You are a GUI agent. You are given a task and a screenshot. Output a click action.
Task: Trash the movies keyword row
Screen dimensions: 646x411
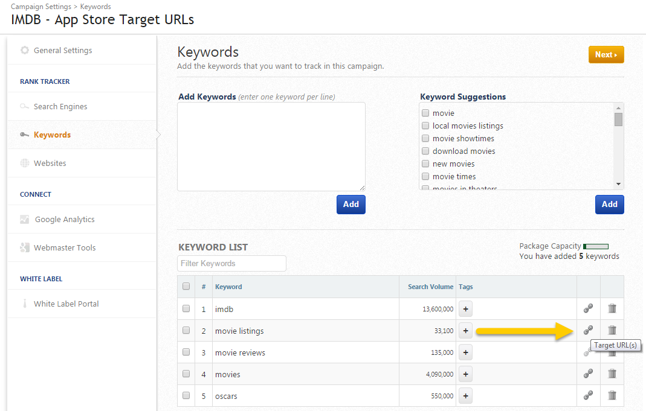coord(612,374)
